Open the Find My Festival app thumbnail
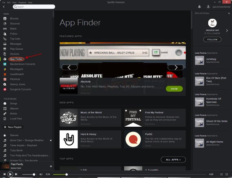The height and width of the screenshot is (178, 232). (x=133, y=118)
